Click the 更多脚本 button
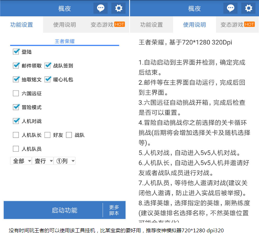This screenshot has height=234, width=259. 114,210
